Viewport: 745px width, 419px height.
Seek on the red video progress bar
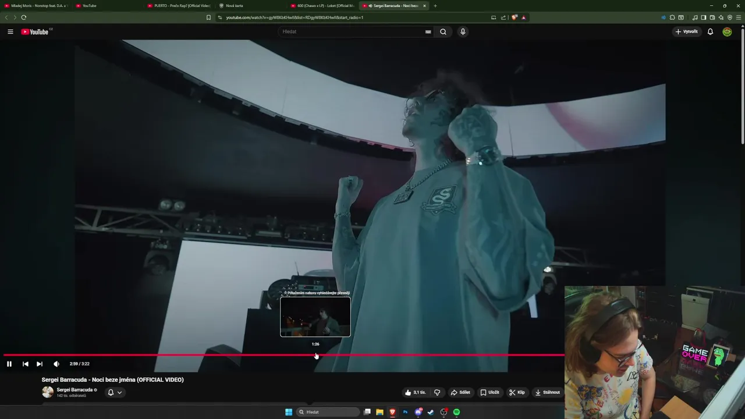[x=284, y=354]
